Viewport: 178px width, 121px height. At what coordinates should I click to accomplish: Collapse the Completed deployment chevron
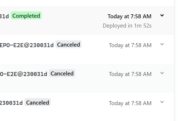click(162, 15)
